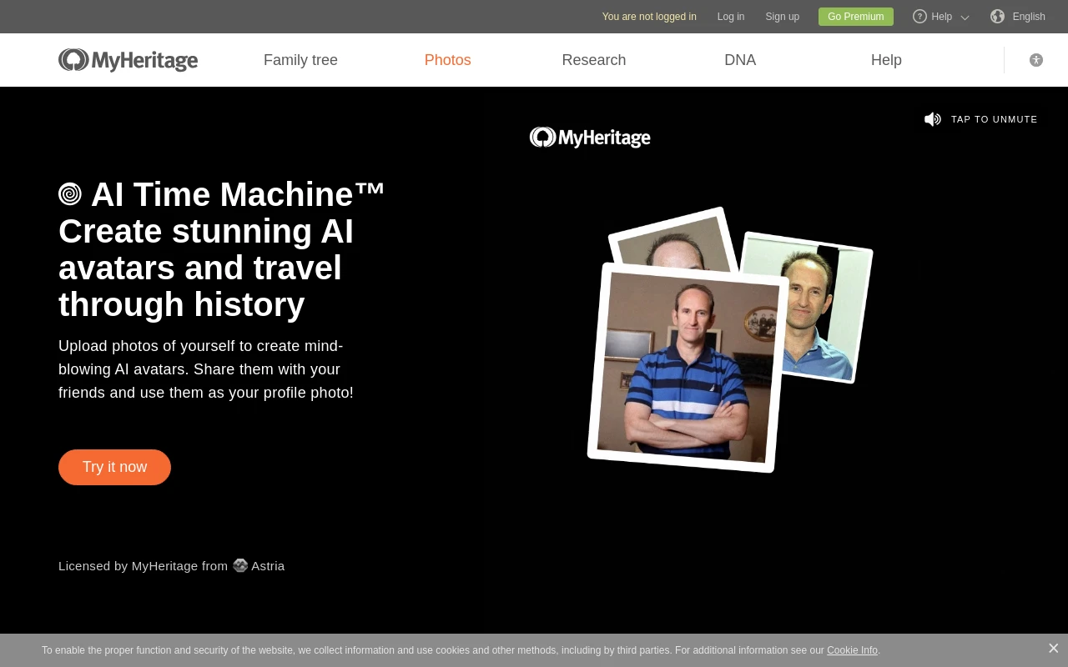The width and height of the screenshot is (1068, 667).
Task: Click the AI Time Machine spiral icon
Action: click(x=71, y=193)
